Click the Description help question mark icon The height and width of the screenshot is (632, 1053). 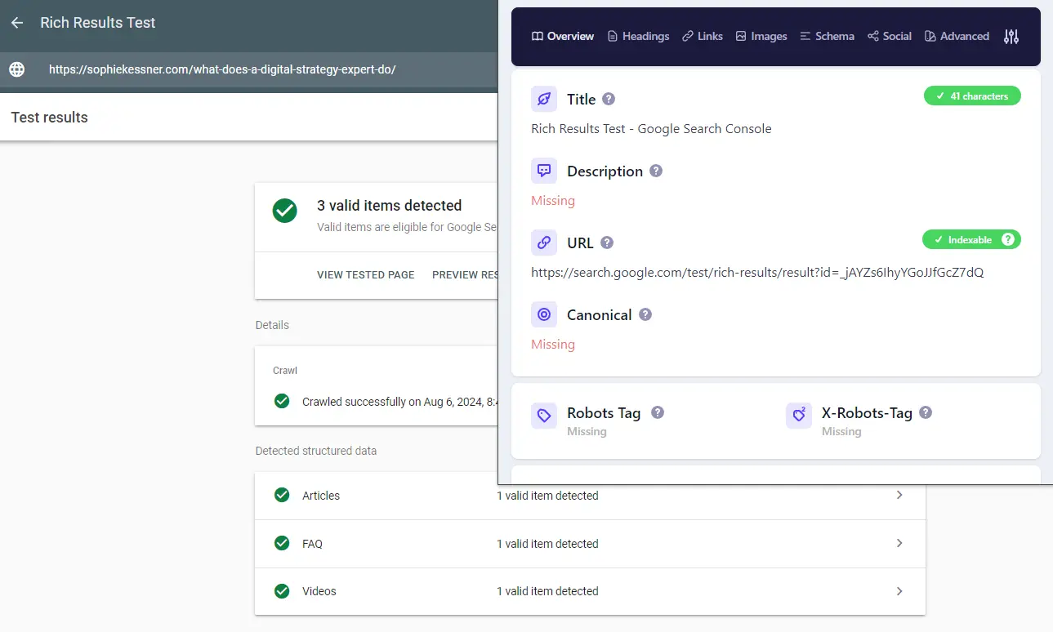click(656, 171)
